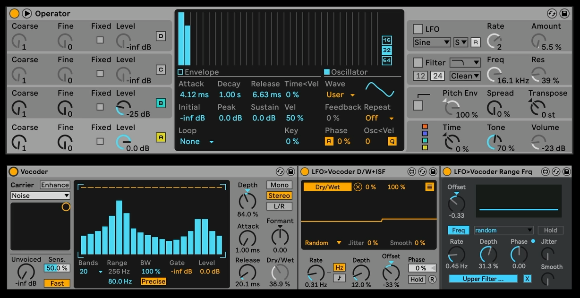This screenshot has height=298, width=580.
Task: Open the envelope Loop None dropdown
Action: click(x=197, y=141)
